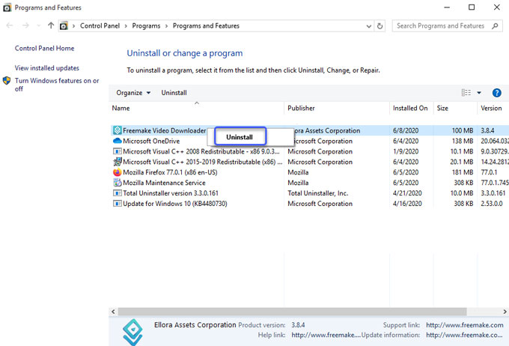Open the Programs breadcrumb
509x346 pixels.
pyautogui.click(x=146, y=25)
